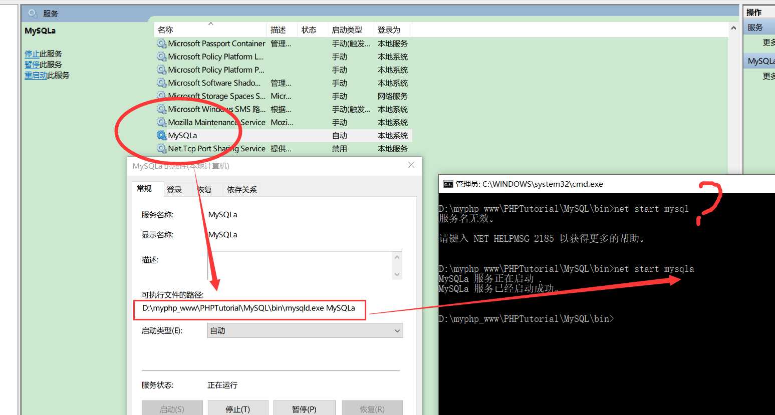Click the 停止 this service link
The width and height of the screenshot is (775, 415).
click(32, 54)
